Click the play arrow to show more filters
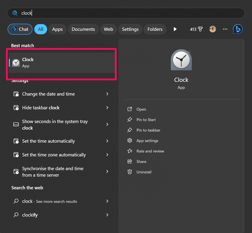The image size is (252, 233). (x=175, y=29)
